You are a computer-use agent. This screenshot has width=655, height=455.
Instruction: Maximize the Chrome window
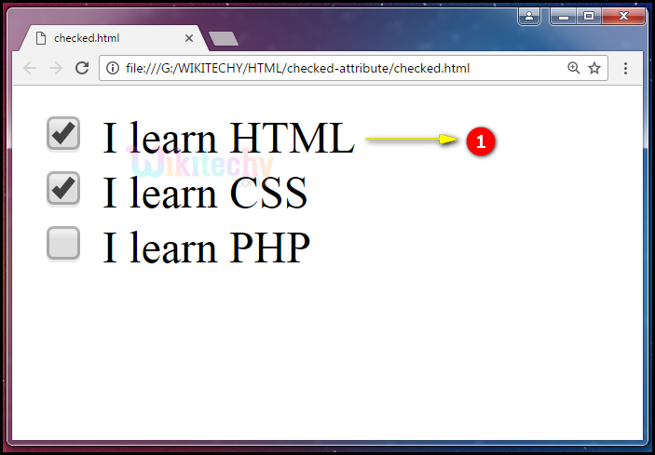(x=588, y=16)
